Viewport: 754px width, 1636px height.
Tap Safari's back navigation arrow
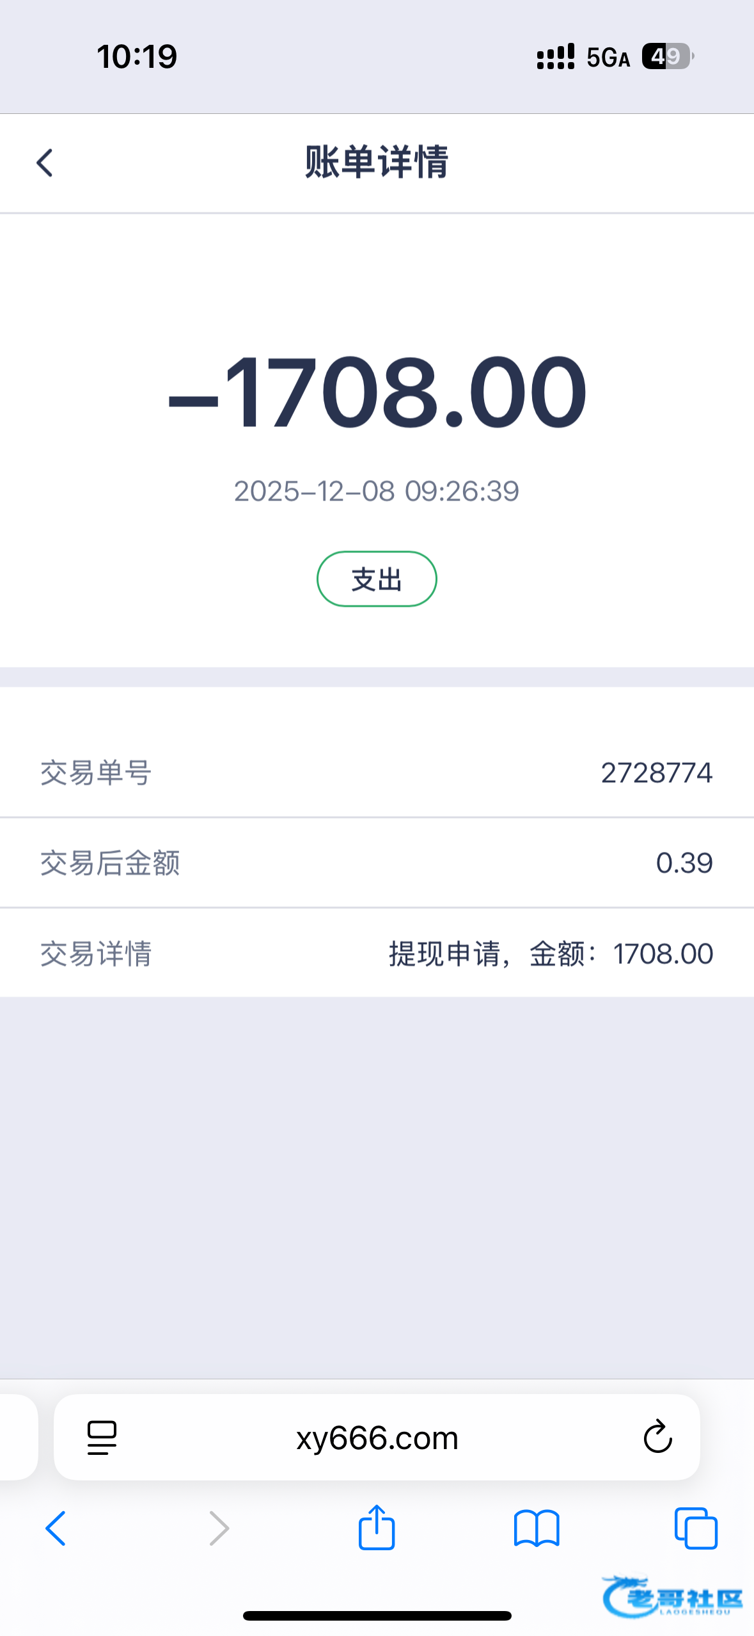(56, 1528)
